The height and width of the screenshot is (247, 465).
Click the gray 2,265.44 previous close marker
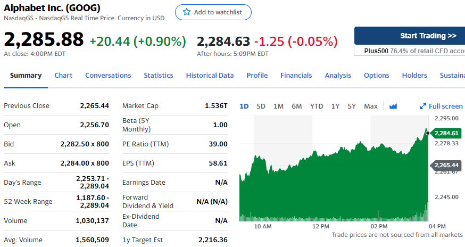[445, 165]
